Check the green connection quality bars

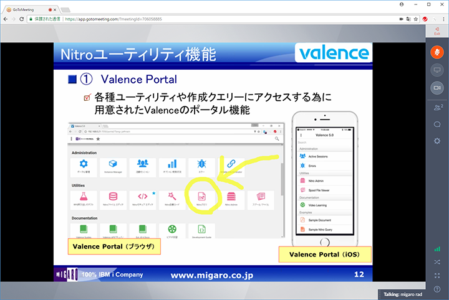tap(437, 249)
